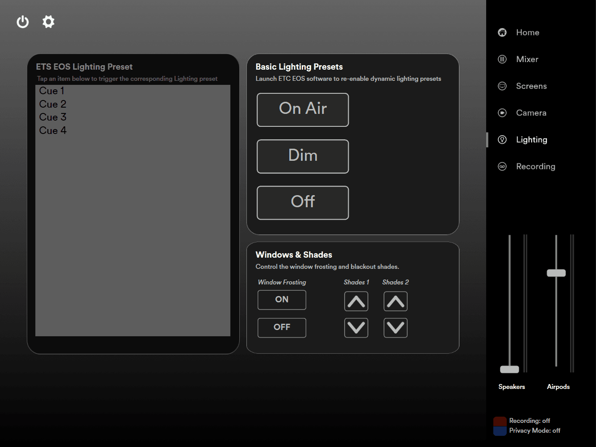The image size is (596, 447).
Task: Raise Shades 1 with up arrow
Action: (x=356, y=301)
